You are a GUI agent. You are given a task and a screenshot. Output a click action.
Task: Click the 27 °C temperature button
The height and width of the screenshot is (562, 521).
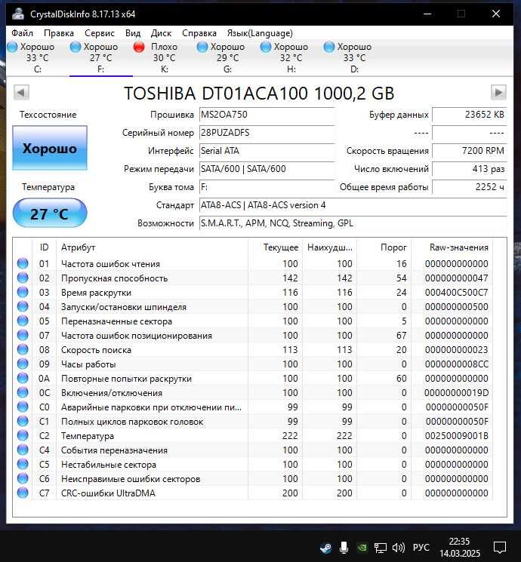(50, 213)
